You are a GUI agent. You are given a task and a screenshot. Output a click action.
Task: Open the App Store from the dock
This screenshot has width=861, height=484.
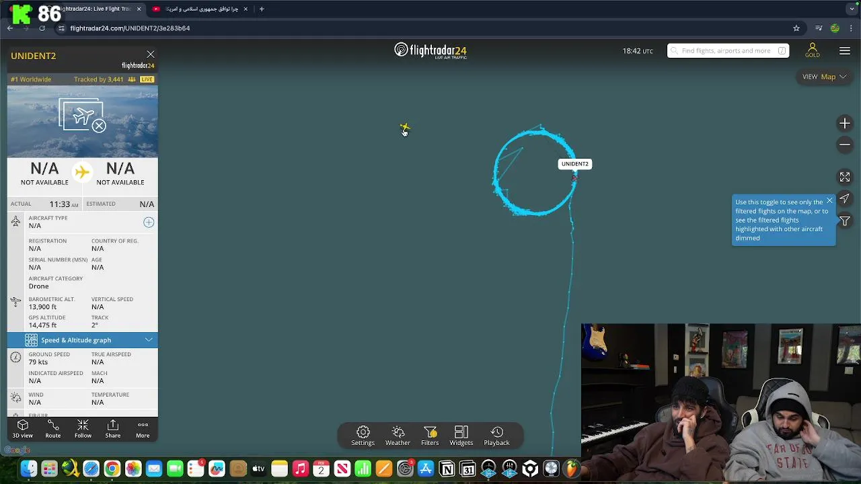click(426, 469)
